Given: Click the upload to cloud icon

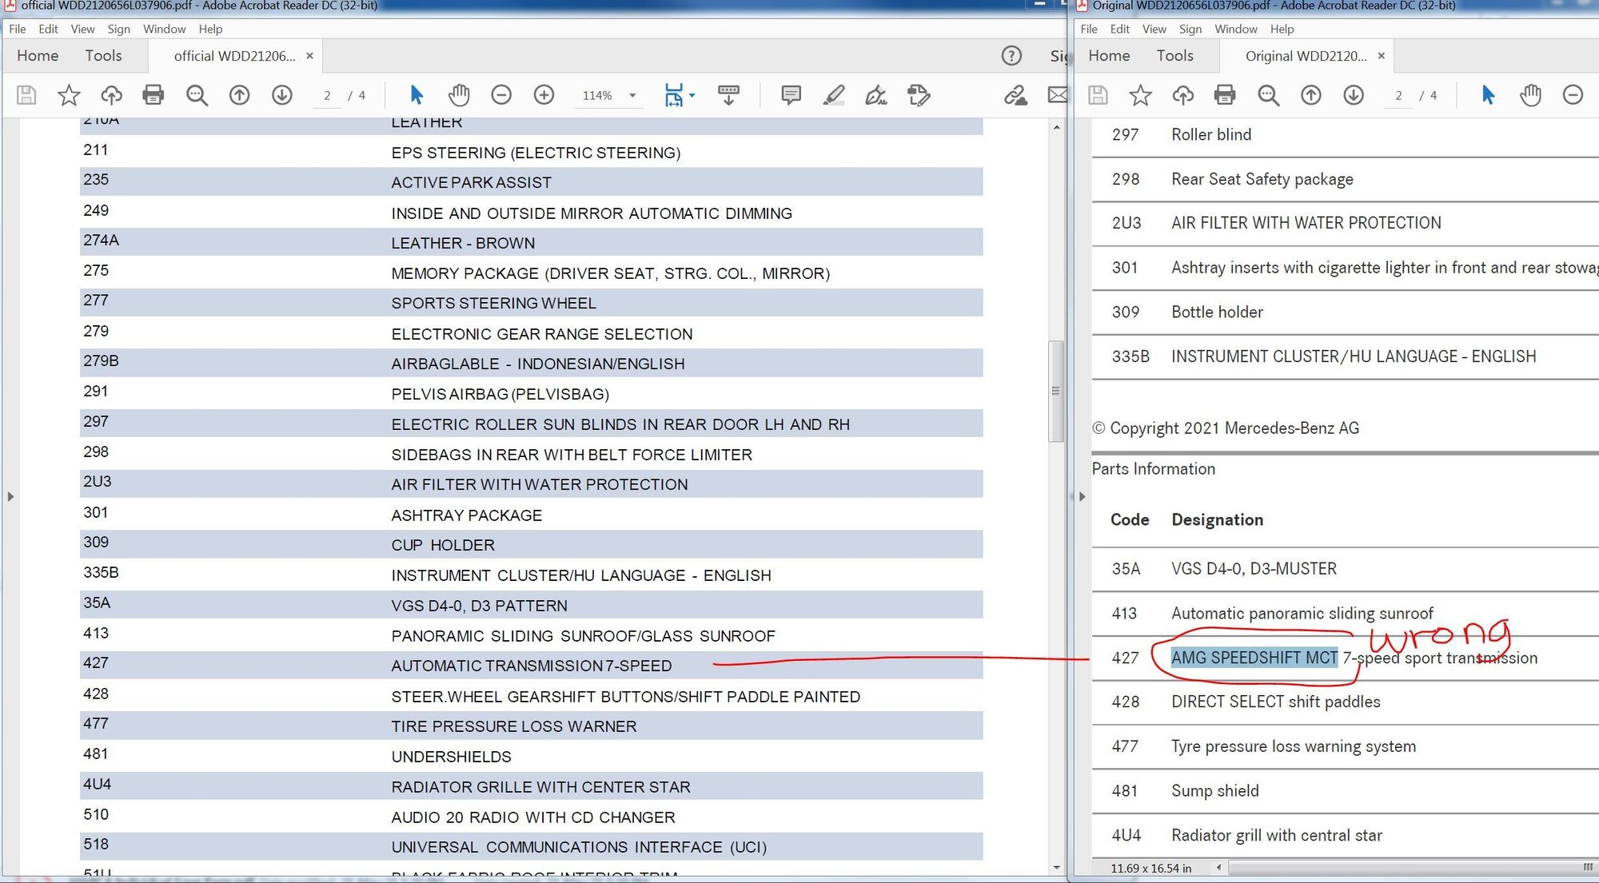Looking at the screenshot, I should pos(111,95).
